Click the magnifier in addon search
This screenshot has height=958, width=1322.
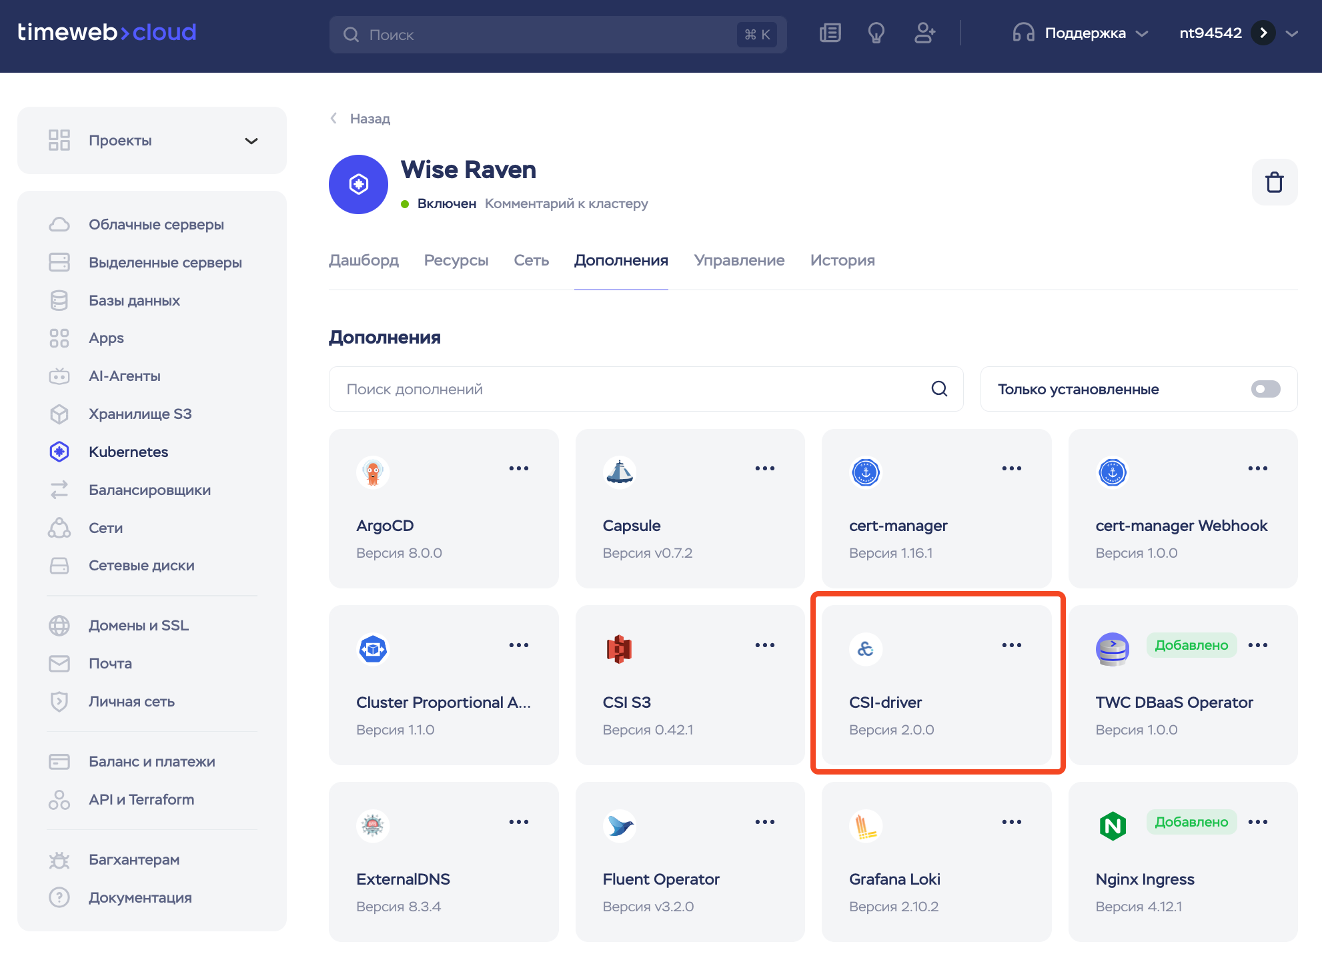(939, 389)
